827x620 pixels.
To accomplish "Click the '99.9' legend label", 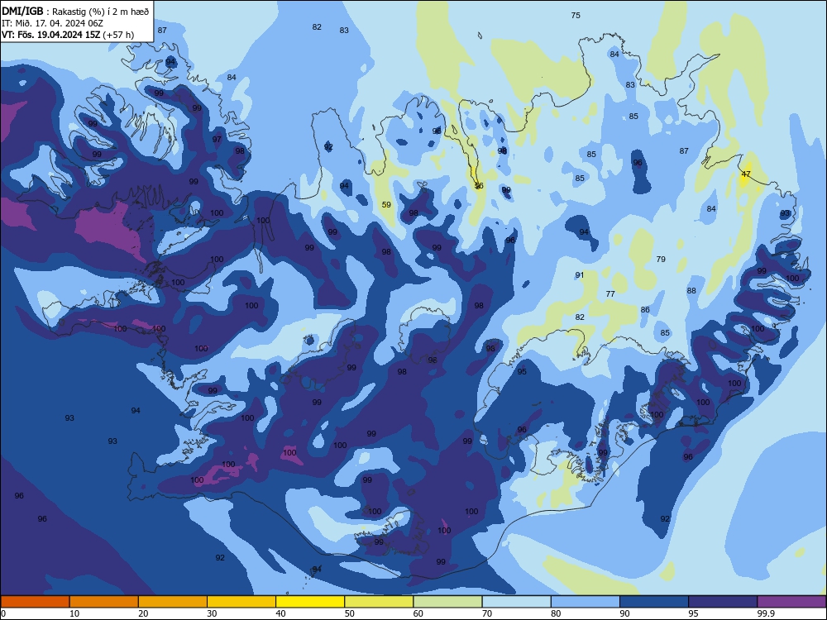I will 766,613.
